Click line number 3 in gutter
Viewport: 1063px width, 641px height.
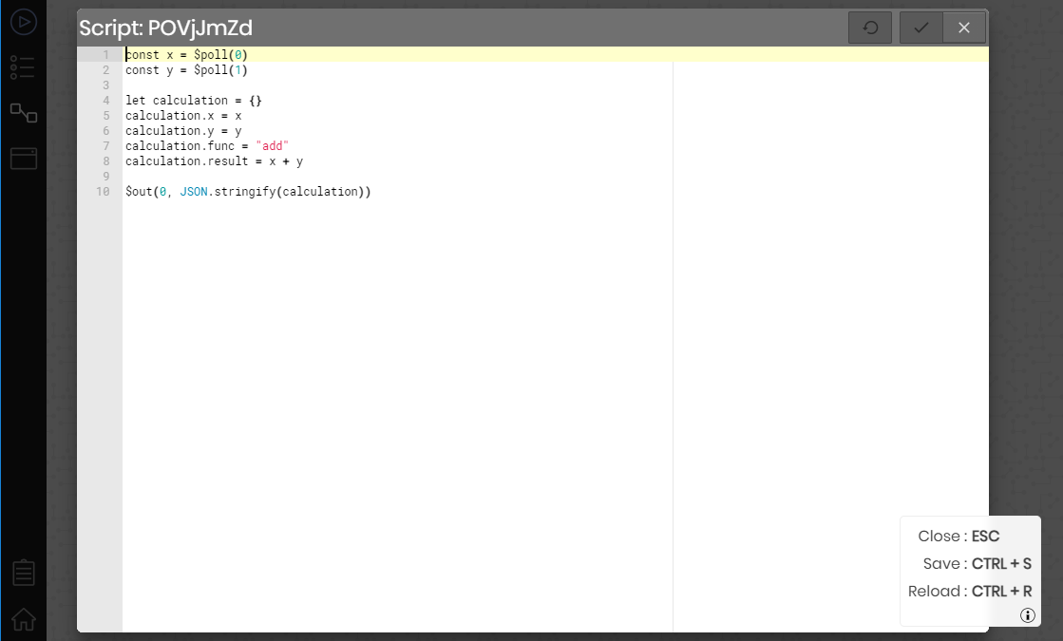coord(105,85)
